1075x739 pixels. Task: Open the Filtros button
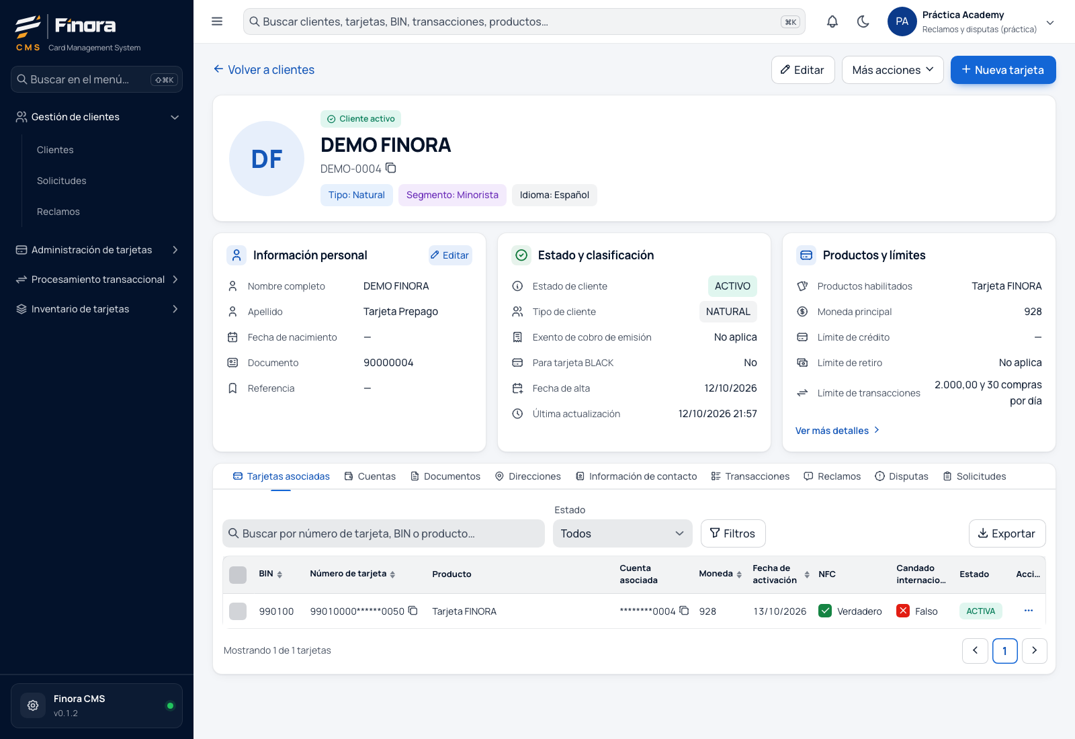pos(733,533)
